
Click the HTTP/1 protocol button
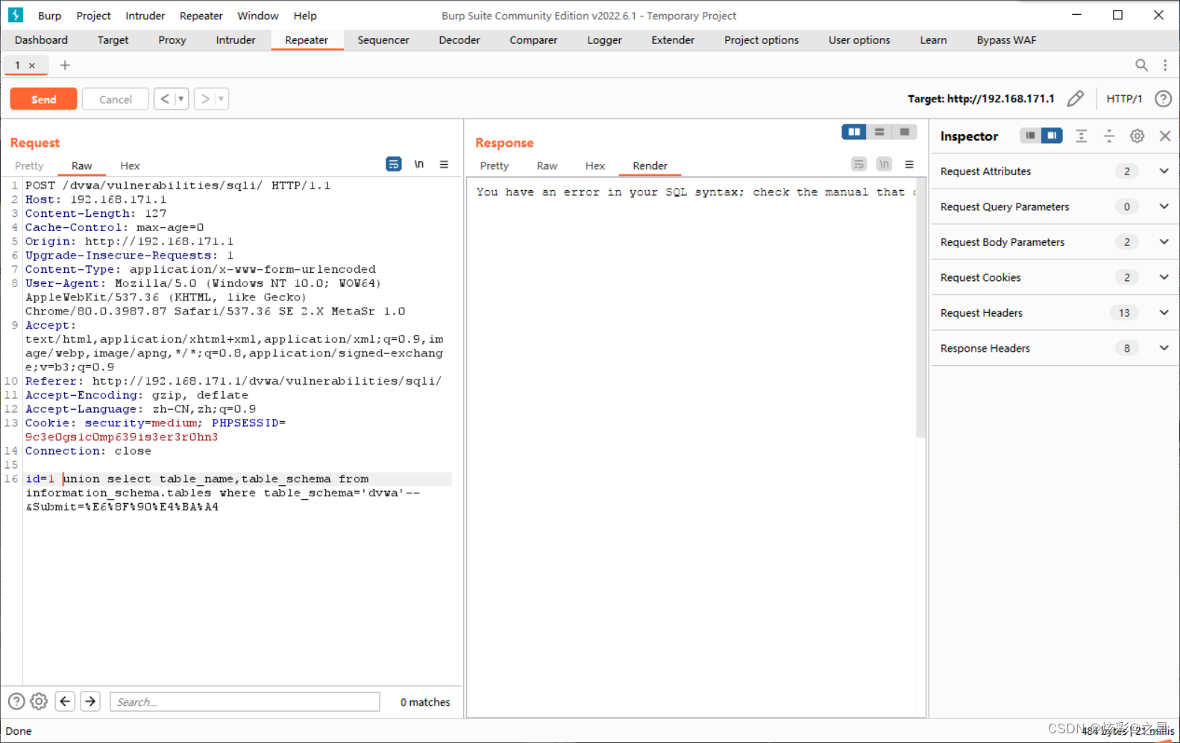1124,98
